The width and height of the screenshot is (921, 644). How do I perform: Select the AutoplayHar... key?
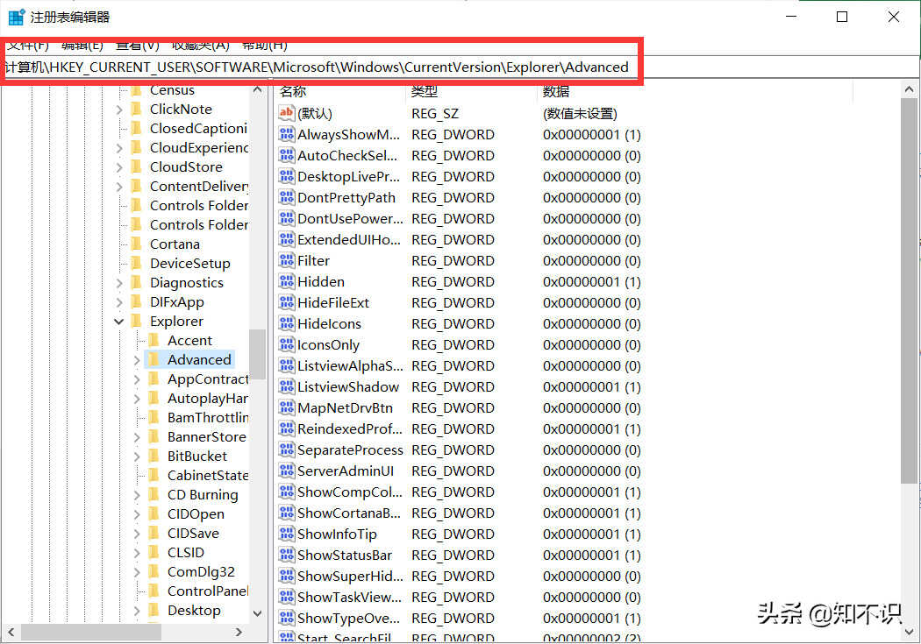point(208,399)
